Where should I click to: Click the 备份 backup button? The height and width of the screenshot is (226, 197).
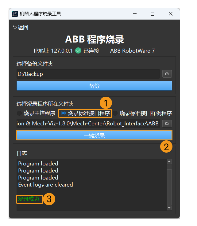[94, 86]
